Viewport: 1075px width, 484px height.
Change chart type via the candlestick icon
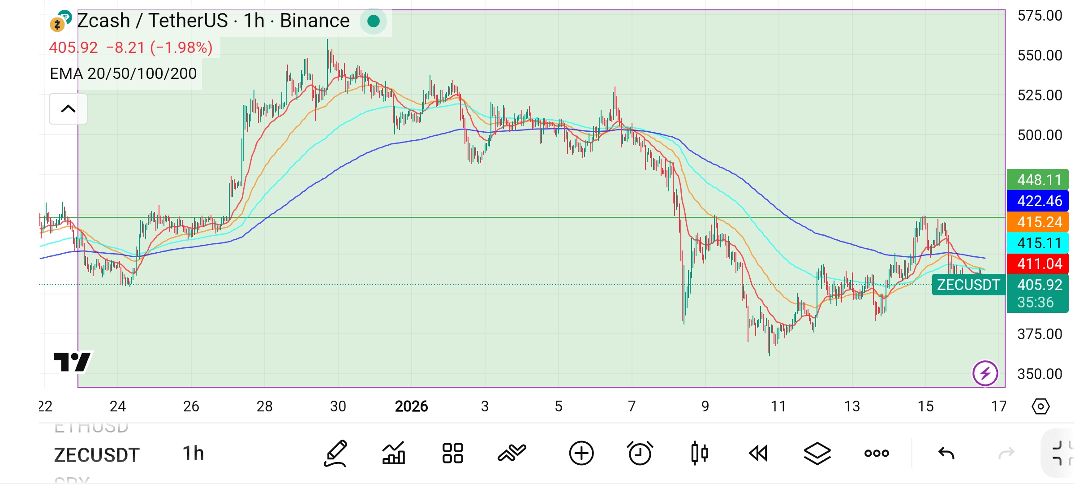click(699, 454)
